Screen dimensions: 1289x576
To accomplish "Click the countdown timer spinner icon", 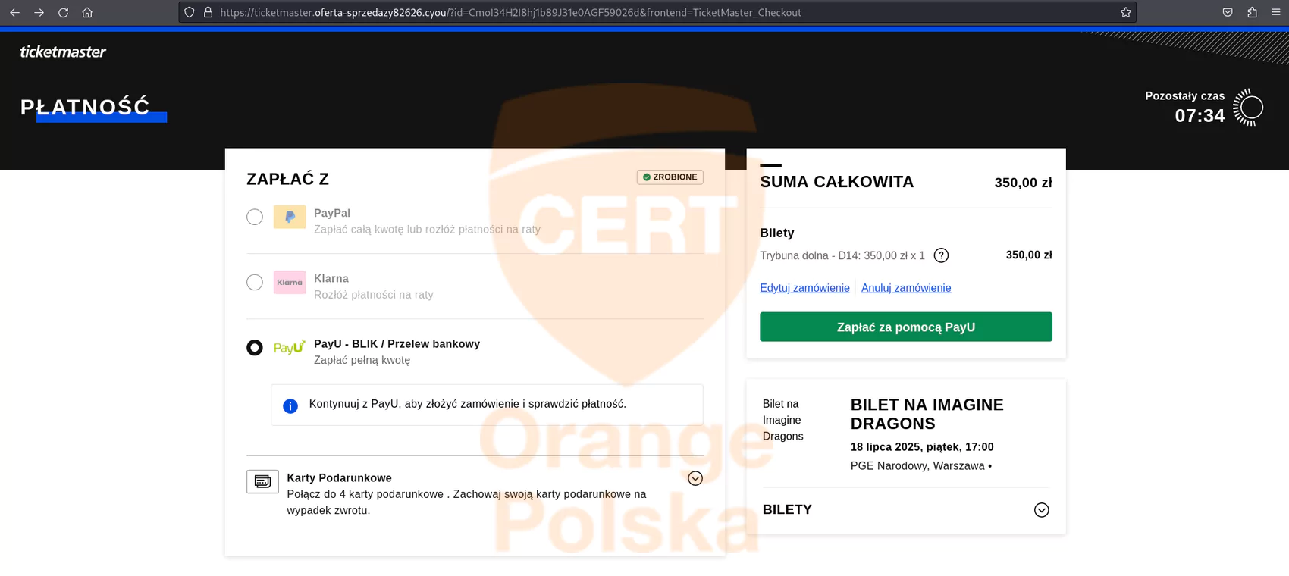I will [x=1248, y=108].
